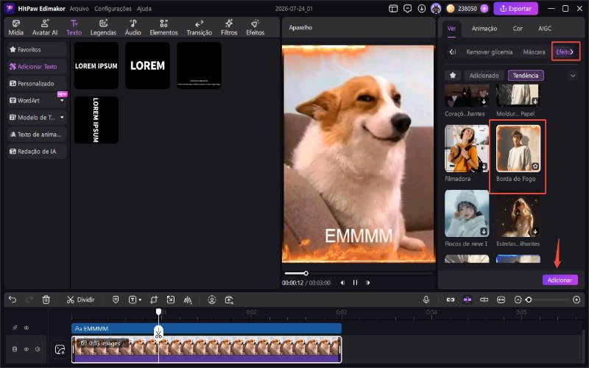The image size is (589, 368).
Task: Click the layout switch icon in title bar
Action: [x=393, y=9]
